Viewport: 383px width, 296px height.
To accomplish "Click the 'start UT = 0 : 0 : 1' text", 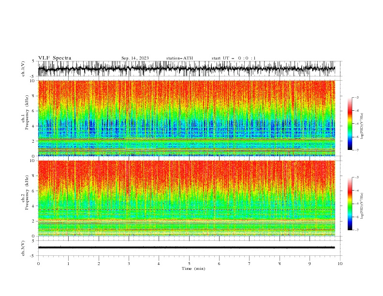I will point(234,58).
